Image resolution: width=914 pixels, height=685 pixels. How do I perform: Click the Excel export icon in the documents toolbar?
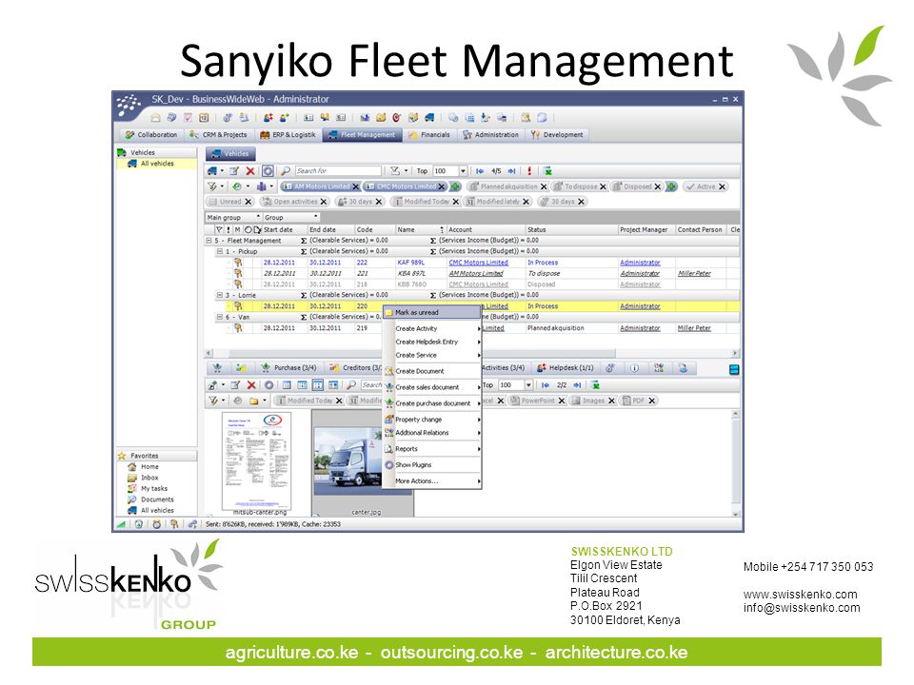coord(595,385)
